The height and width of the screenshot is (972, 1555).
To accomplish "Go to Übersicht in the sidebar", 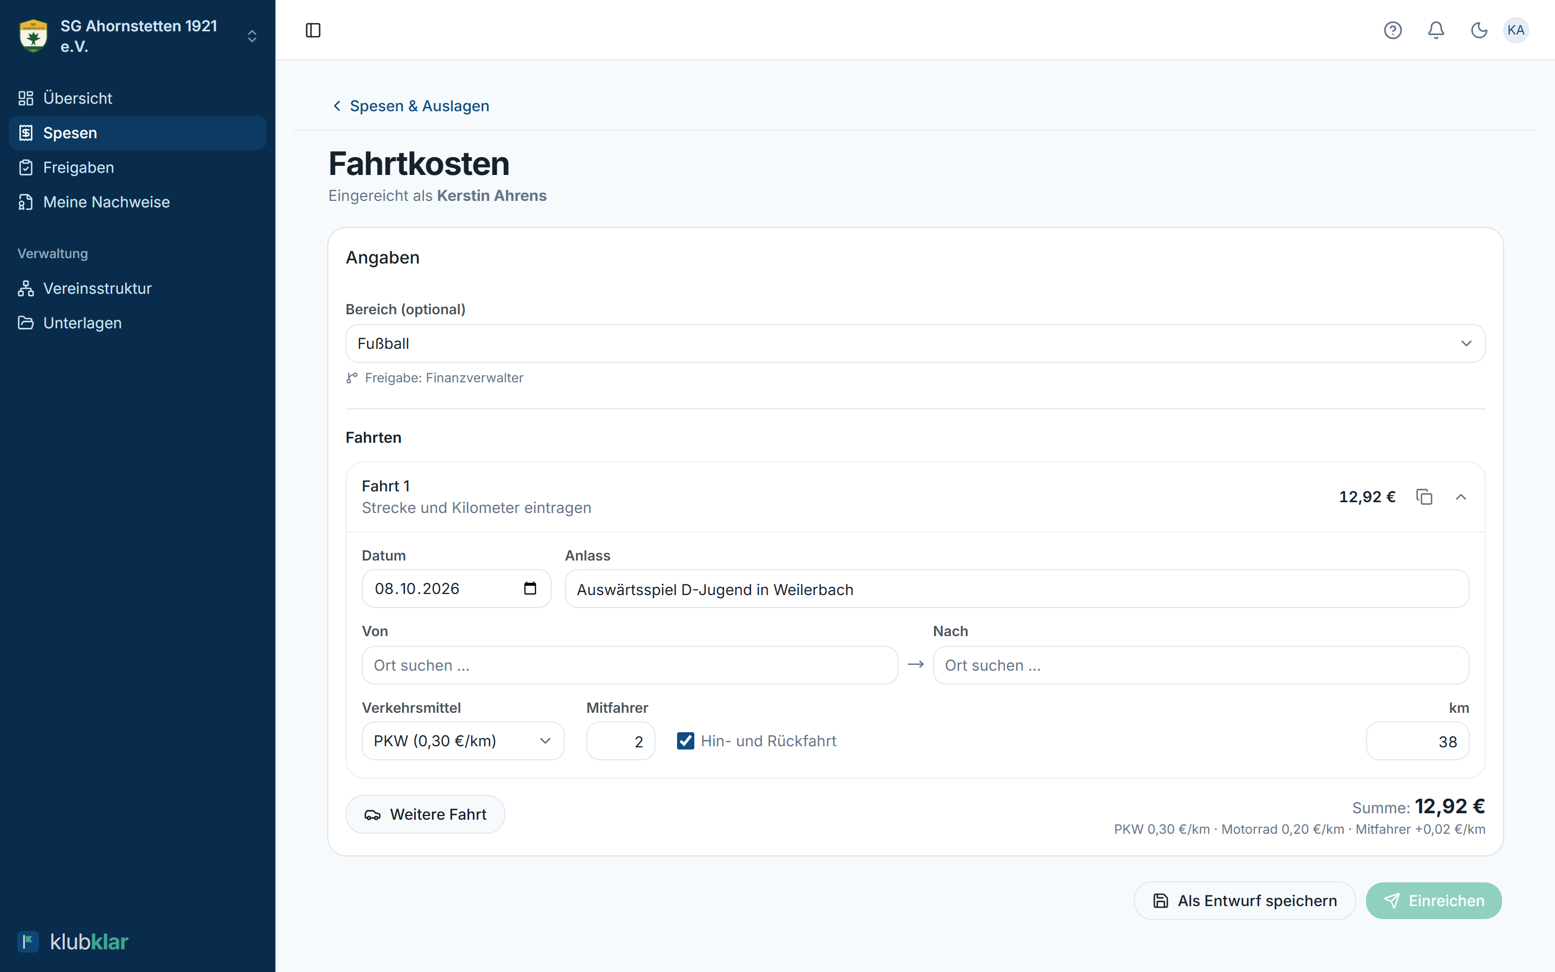I will 138,98.
